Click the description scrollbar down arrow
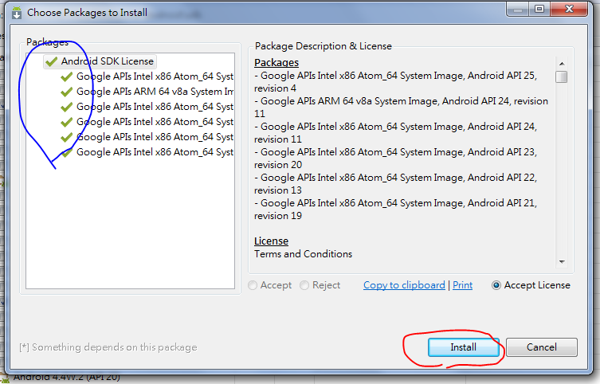 [562, 262]
